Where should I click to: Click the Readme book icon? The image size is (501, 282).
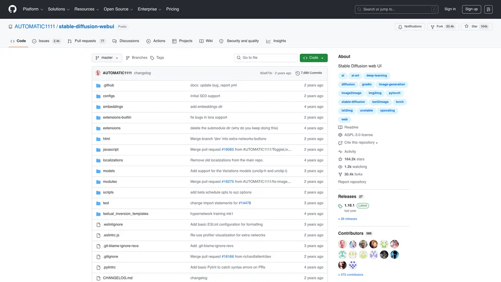click(341, 127)
